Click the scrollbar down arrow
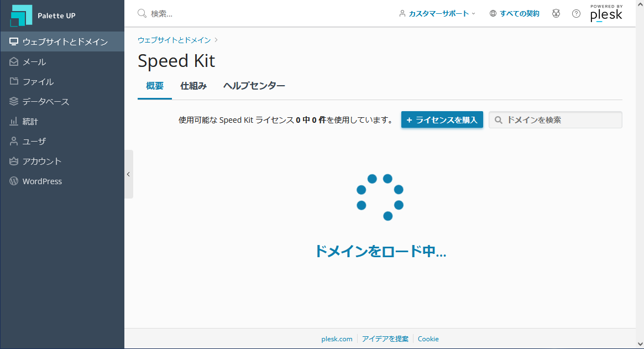 coord(640,345)
